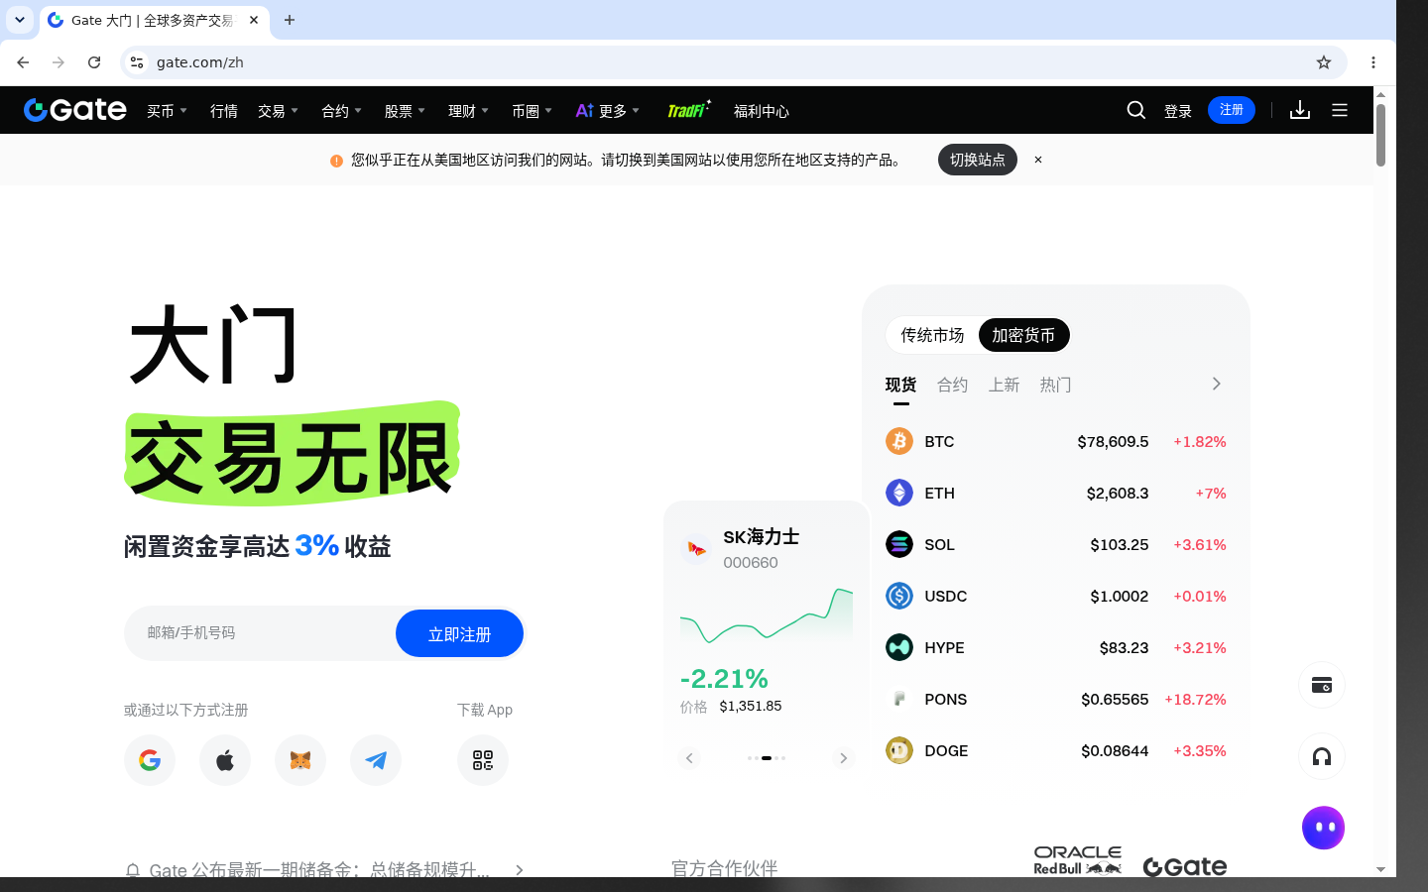Go to next stock card slide

tap(843, 758)
